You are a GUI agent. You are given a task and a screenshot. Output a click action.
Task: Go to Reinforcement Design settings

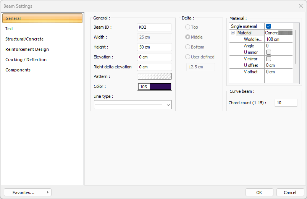point(27,49)
